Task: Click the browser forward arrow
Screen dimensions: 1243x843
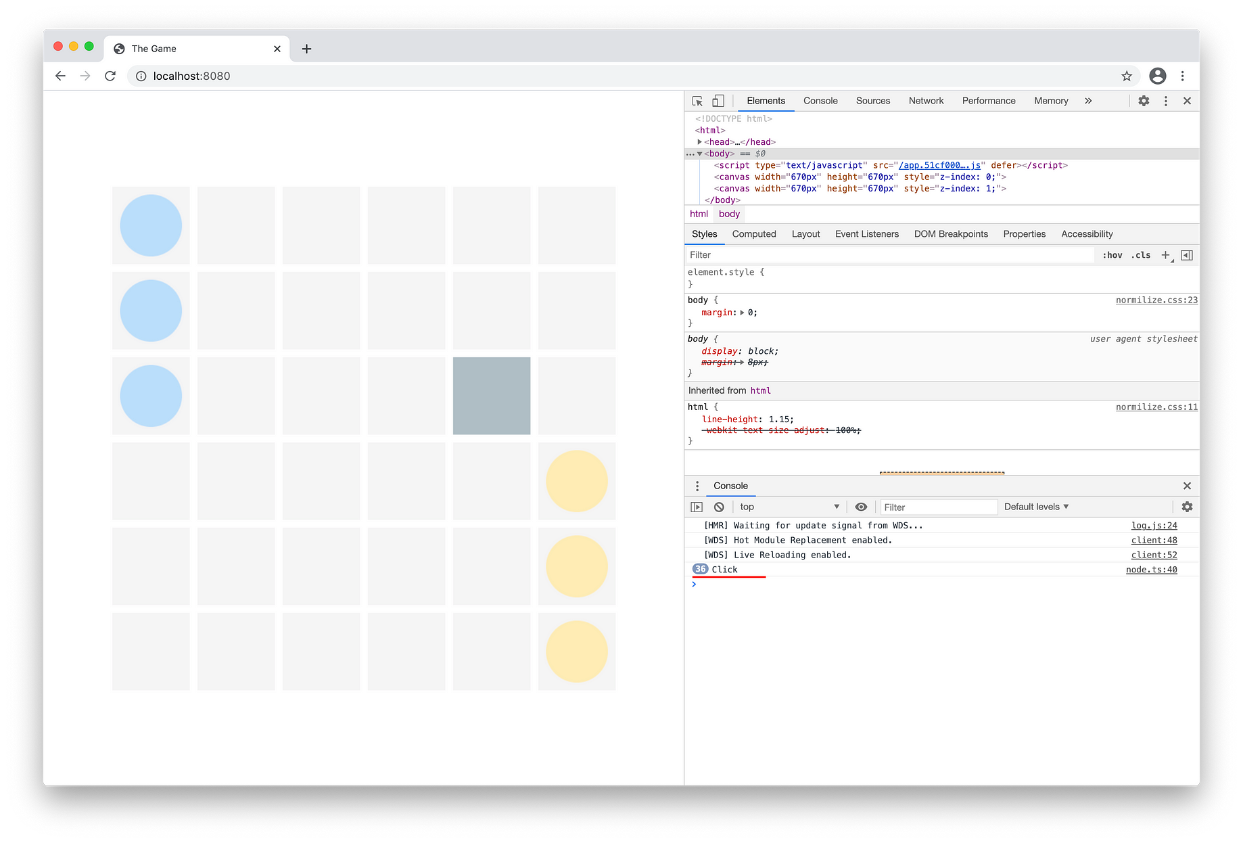Action: click(85, 76)
